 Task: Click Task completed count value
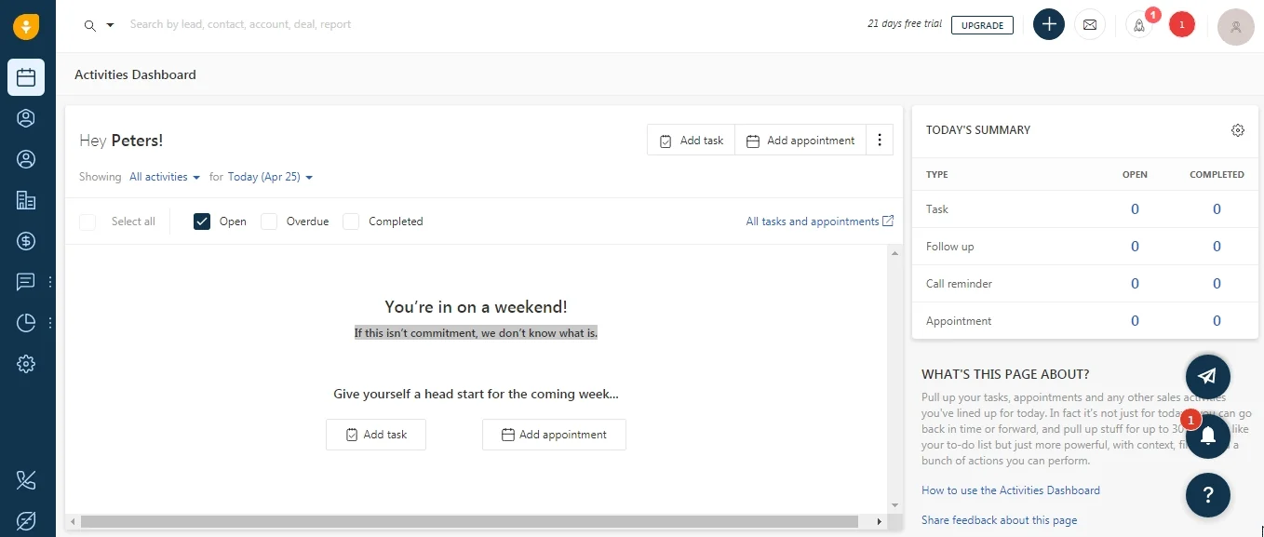pyautogui.click(x=1217, y=209)
